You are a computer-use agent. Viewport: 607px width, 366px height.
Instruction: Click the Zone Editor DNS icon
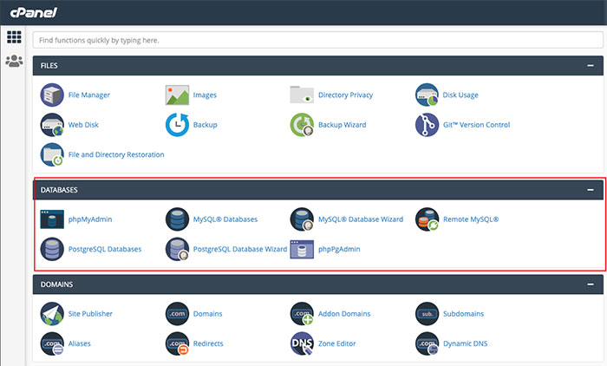pyautogui.click(x=302, y=343)
